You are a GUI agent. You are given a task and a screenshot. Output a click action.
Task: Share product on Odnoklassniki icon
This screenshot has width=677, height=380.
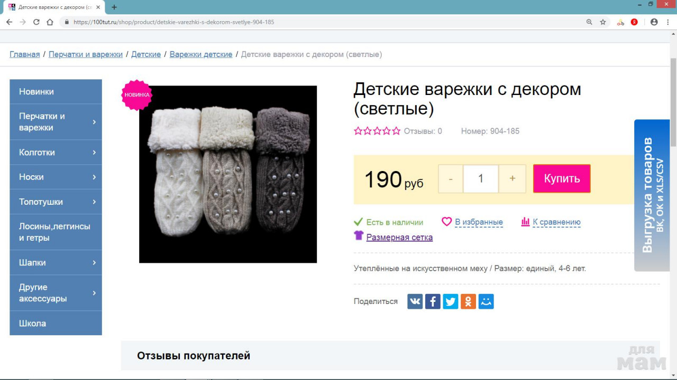468,301
